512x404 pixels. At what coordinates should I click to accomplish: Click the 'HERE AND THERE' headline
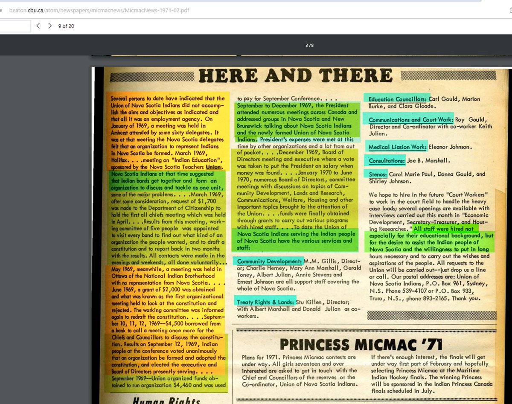[295, 76]
